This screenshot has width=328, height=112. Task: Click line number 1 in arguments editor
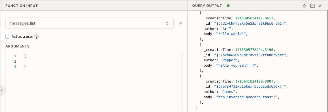[x=15, y=56]
